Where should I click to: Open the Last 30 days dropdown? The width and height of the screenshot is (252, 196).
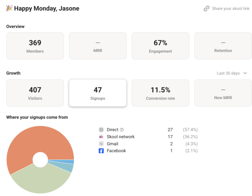pos(232,73)
